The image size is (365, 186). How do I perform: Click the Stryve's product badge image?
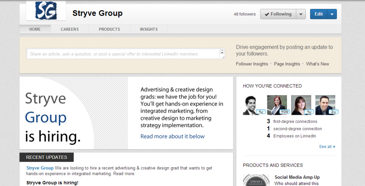point(256,180)
